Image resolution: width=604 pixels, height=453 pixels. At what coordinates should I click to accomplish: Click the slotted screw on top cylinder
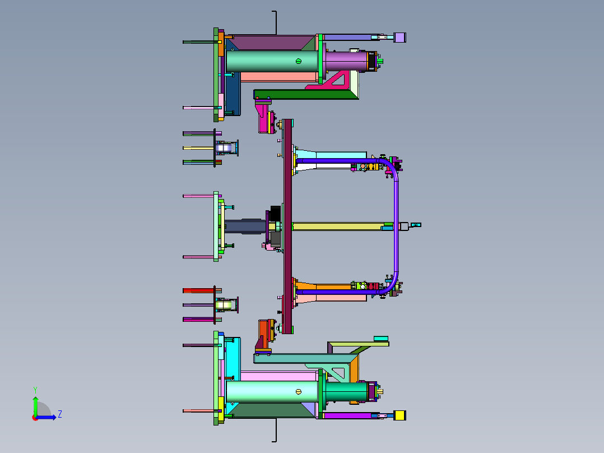tap(299, 61)
